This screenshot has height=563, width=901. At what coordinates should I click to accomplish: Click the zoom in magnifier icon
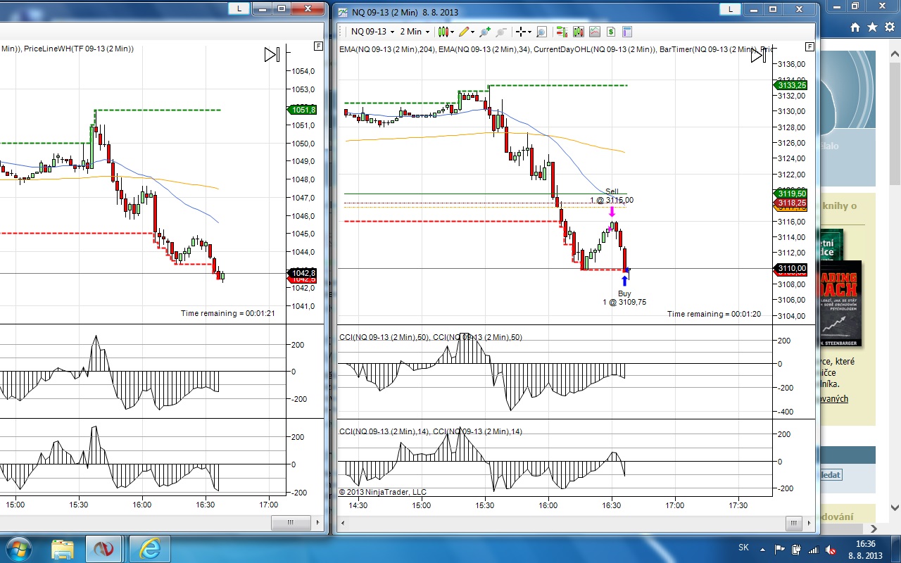click(x=486, y=32)
